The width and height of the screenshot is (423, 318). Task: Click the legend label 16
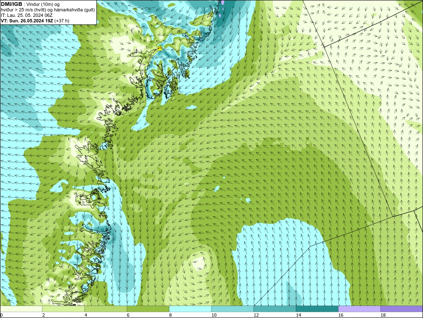[341, 315]
